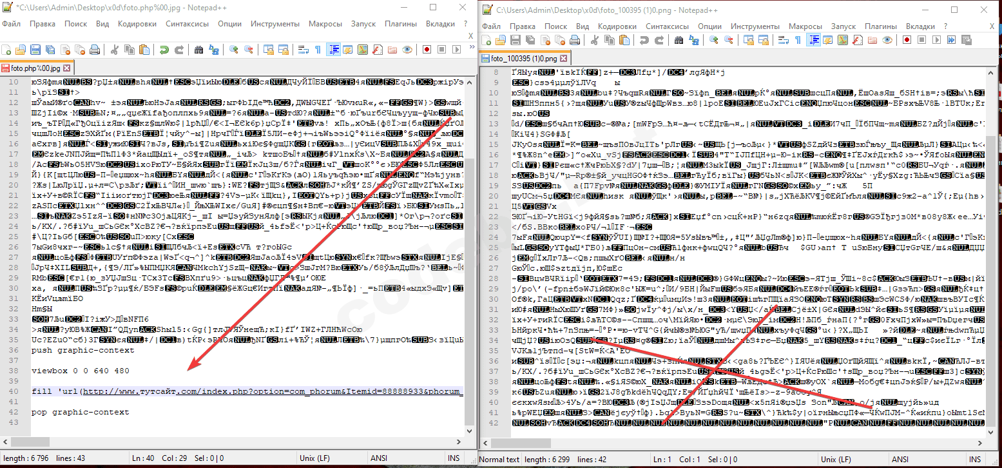1002x468 pixels.
Task: Start macro recording in foto.php%00.jpg window
Action: pyautogui.click(x=426, y=50)
